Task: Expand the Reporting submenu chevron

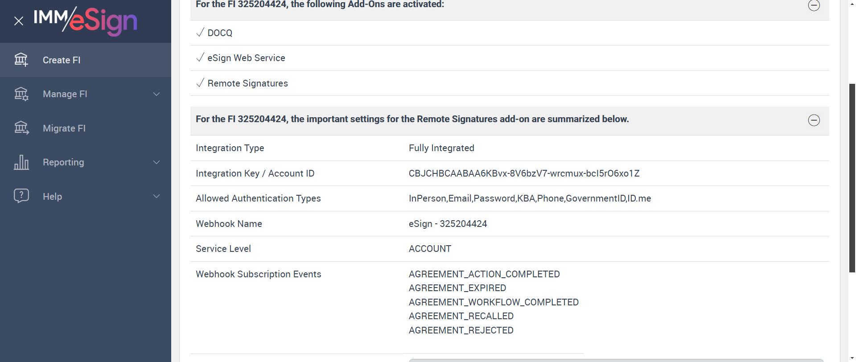Action: [156, 162]
